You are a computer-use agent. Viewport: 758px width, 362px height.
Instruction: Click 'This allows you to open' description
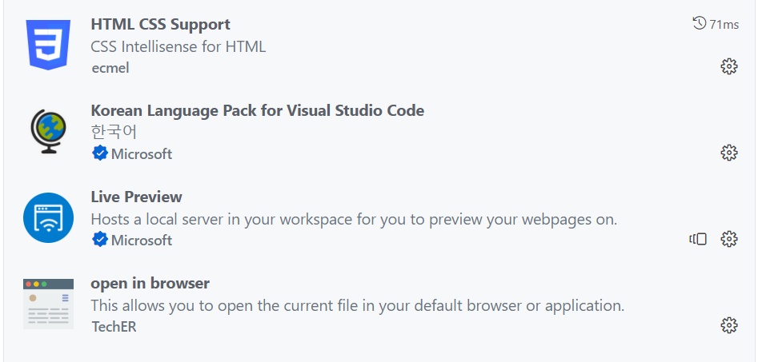(357, 305)
